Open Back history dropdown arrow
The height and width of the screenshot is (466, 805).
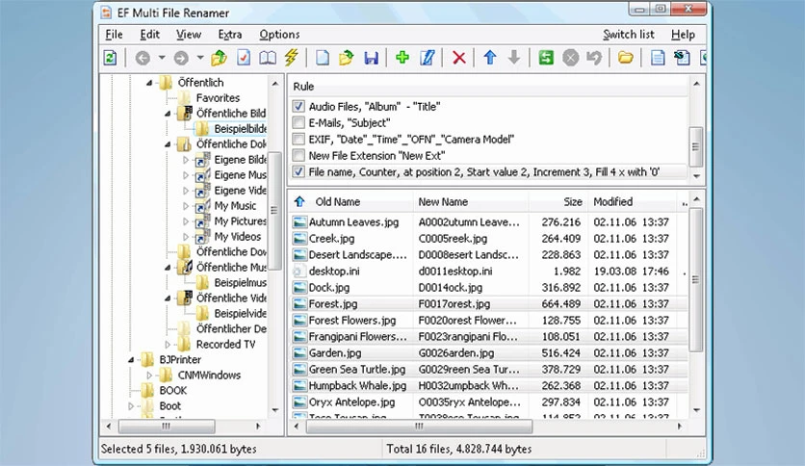pyautogui.click(x=162, y=58)
